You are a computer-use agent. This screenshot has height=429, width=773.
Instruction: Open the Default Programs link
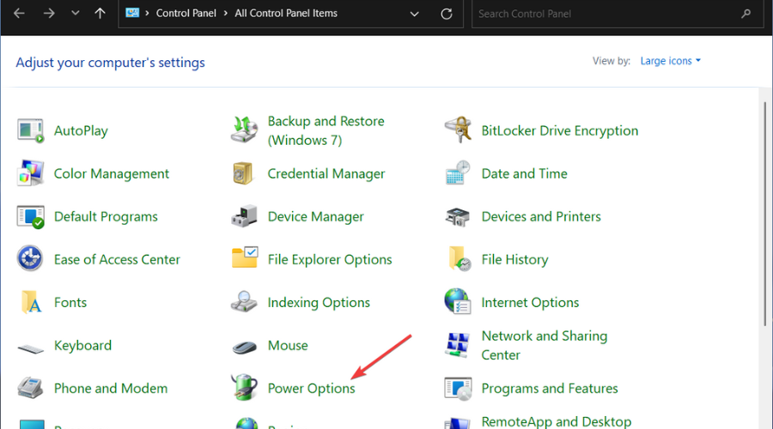pyautogui.click(x=106, y=217)
